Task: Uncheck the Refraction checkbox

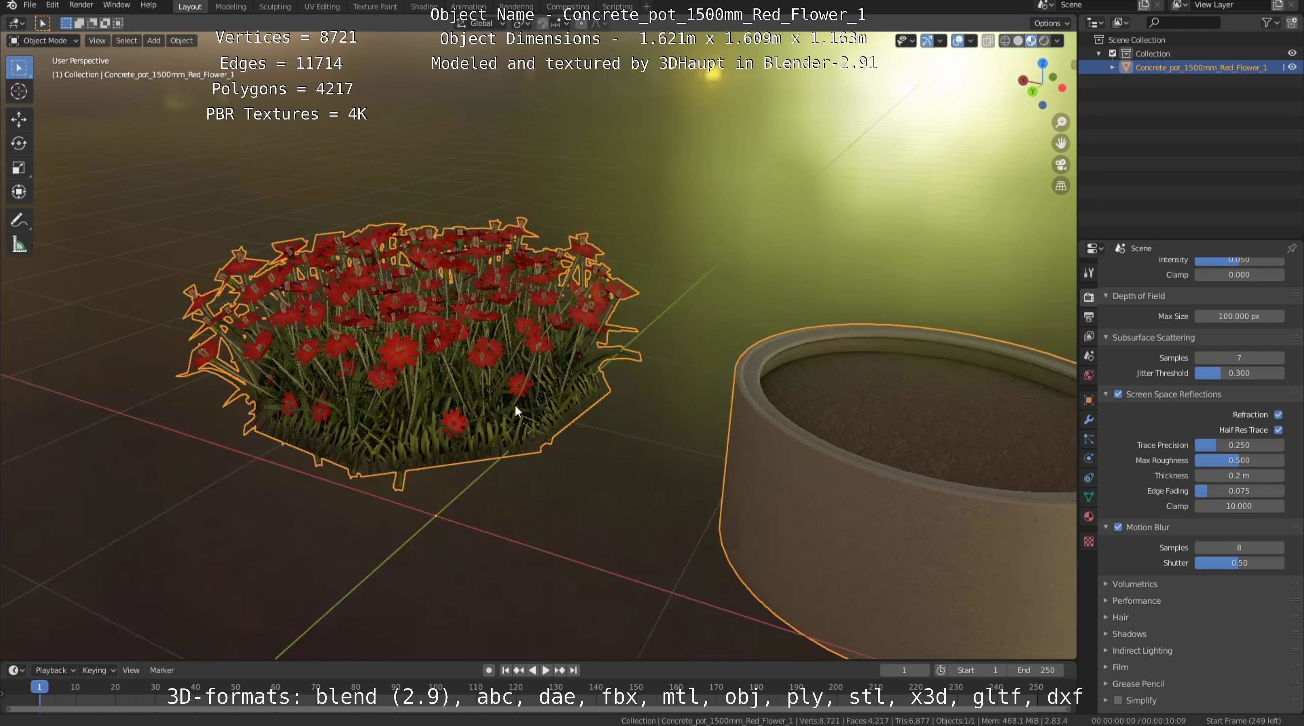Action: tap(1278, 415)
